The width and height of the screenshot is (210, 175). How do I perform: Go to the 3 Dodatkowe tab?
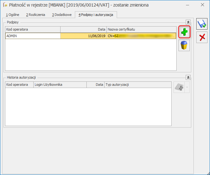tap(62, 15)
